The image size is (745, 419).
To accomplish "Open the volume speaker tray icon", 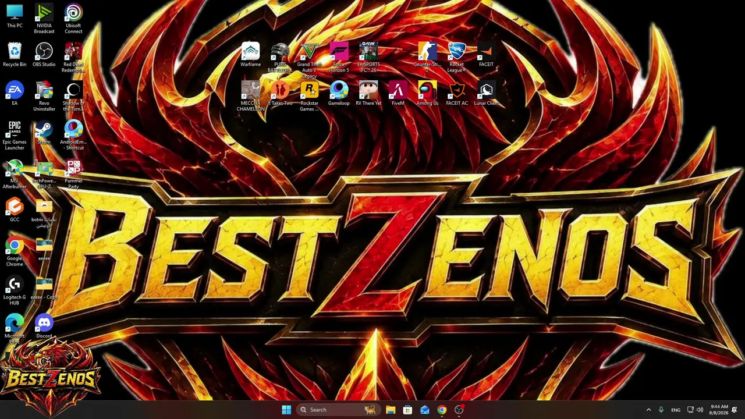I will (700, 410).
